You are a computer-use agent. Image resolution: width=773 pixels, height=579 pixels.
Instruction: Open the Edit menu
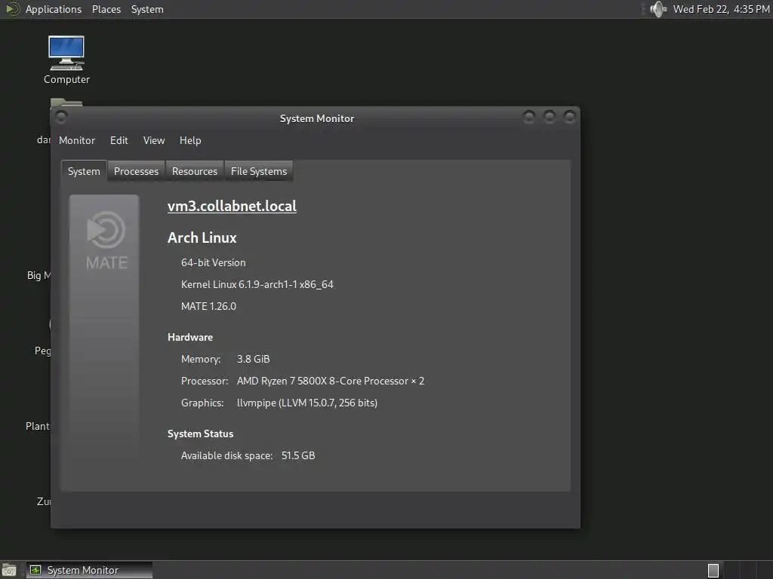[119, 141]
